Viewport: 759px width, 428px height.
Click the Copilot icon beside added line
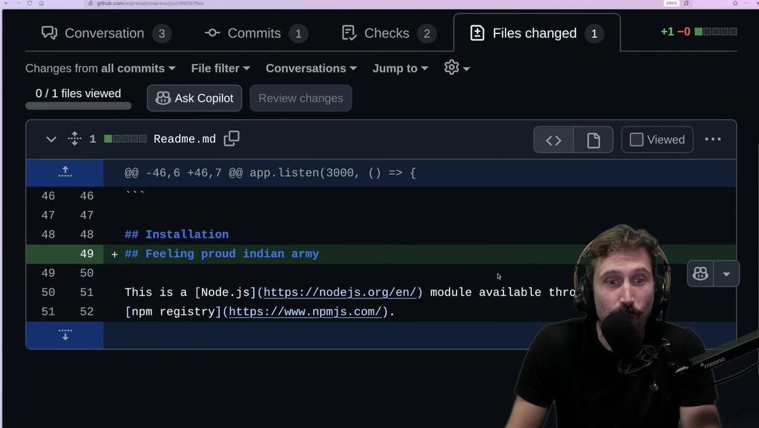click(700, 274)
